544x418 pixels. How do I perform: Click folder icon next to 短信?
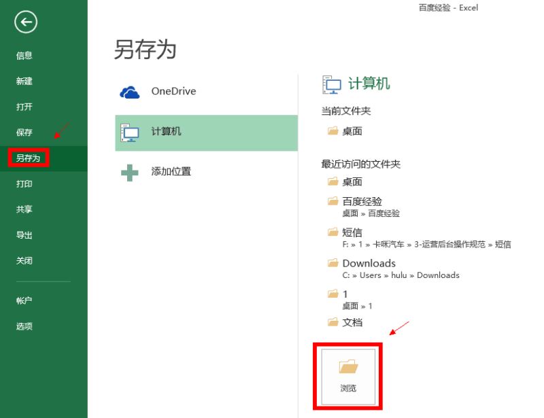pos(333,232)
